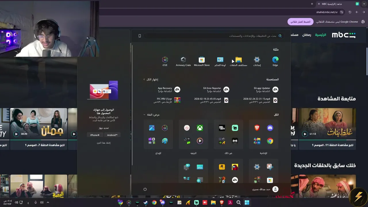Reload the Shahid page

[x=350, y=12]
